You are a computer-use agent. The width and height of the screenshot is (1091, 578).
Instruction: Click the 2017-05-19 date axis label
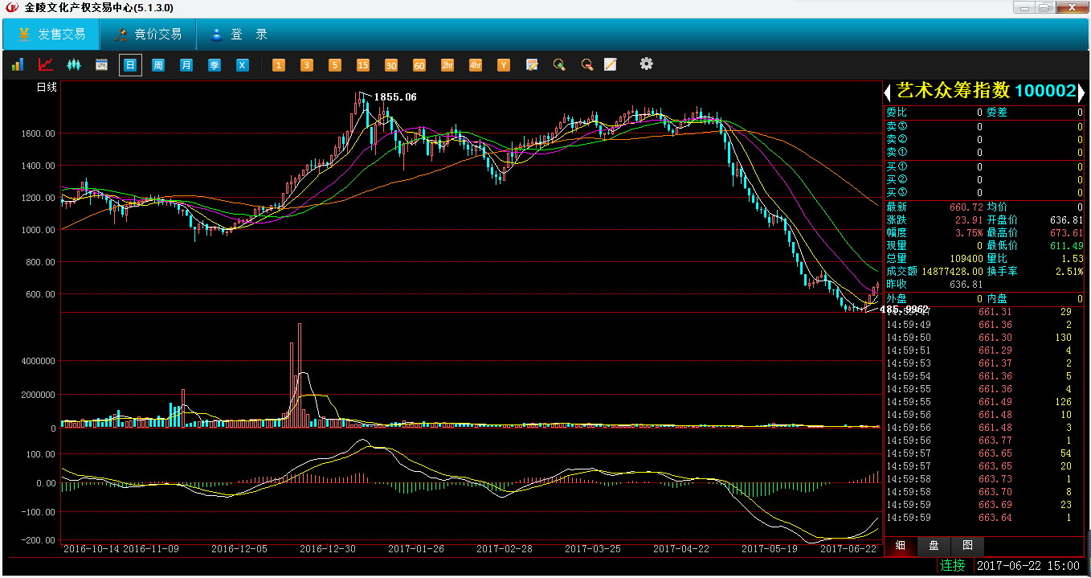click(769, 549)
